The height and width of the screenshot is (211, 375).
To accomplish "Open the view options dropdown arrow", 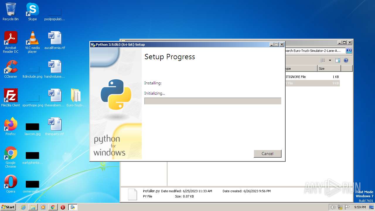I will click(330, 60).
